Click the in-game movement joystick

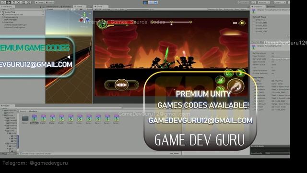point(121,85)
